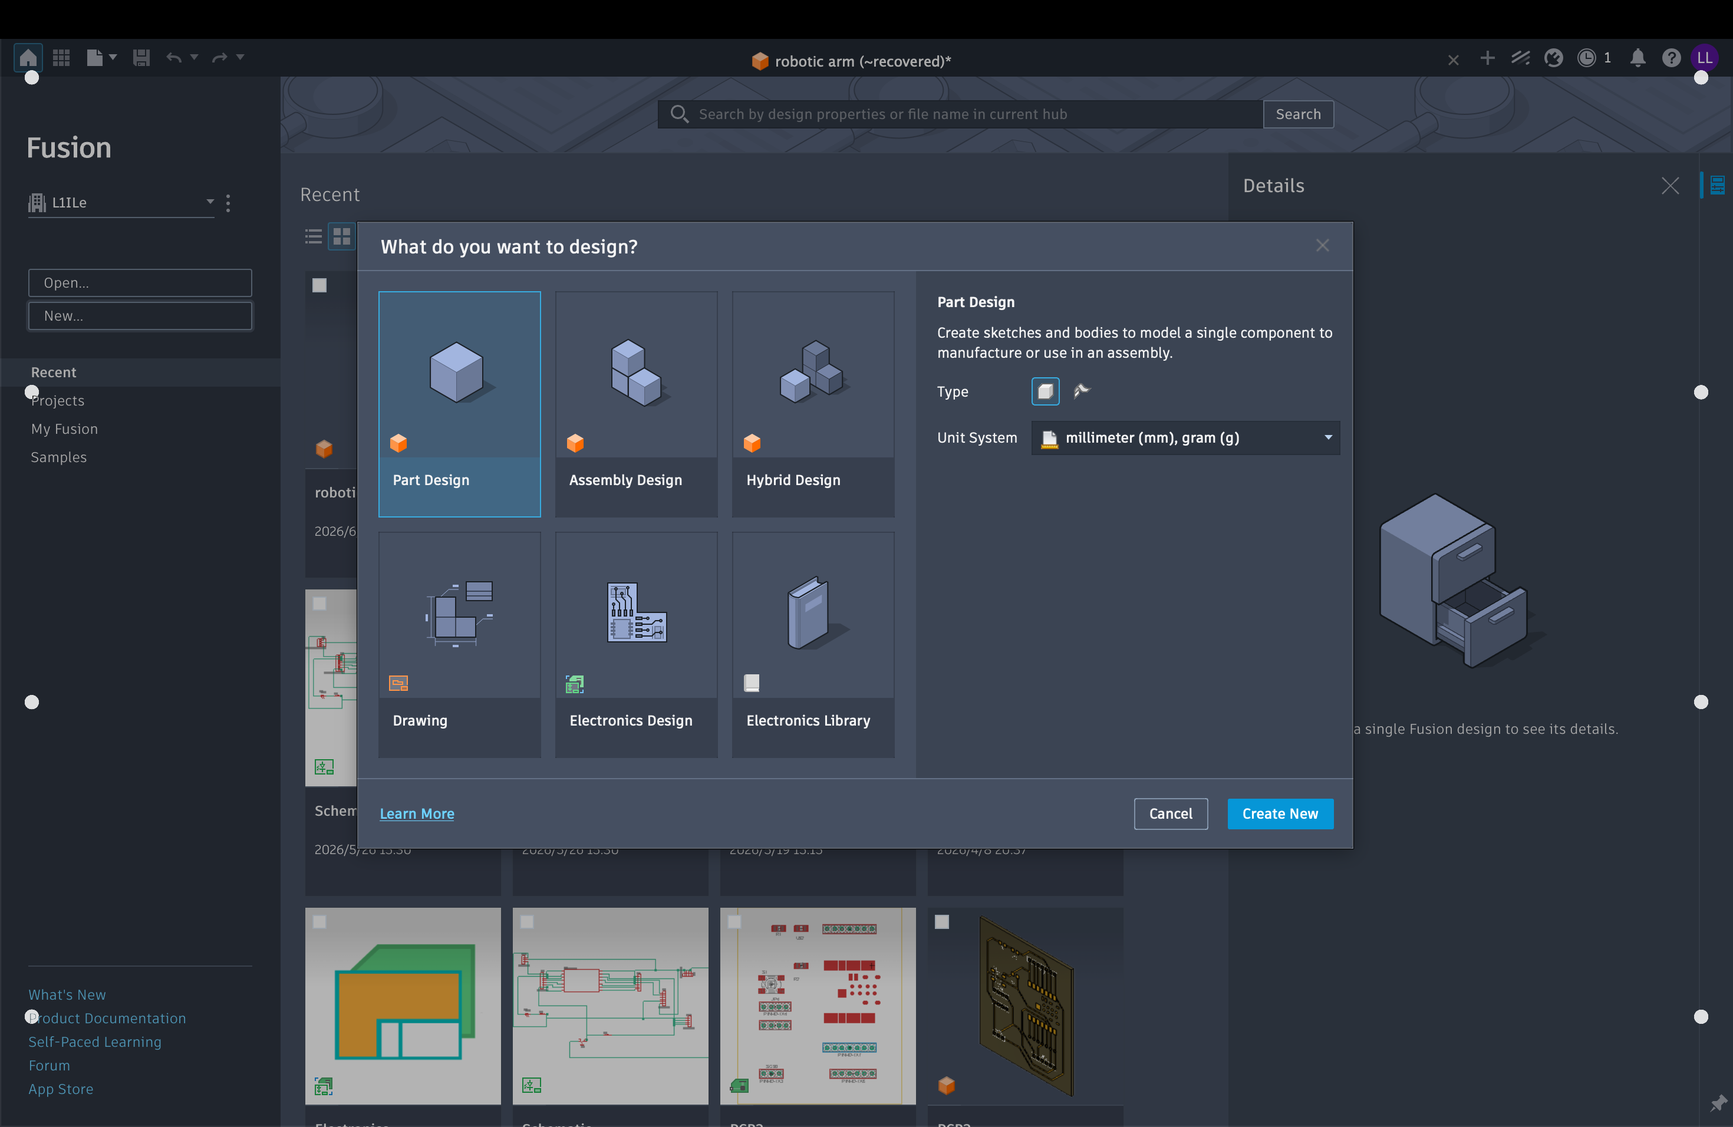The height and width of the screenshot is (1127, 1733).
Task: Open the What's New link
Action: [x=67, y=994]
